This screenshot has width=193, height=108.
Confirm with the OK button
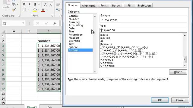[x=160, y=100]
